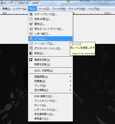The image size is (115, 124).
Task: Open the ヘルプ(H) menu
Action: 94,9
